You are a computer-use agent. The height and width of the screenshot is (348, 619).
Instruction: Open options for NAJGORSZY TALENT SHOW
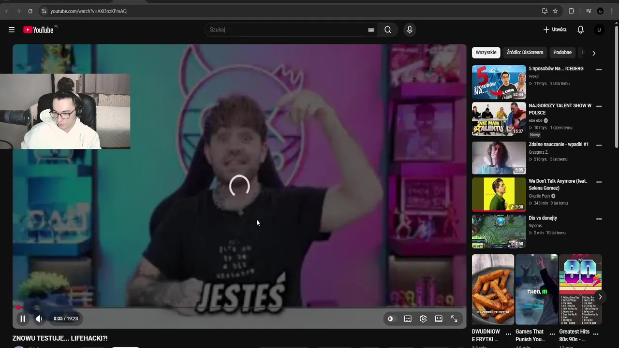pos(599,106)
